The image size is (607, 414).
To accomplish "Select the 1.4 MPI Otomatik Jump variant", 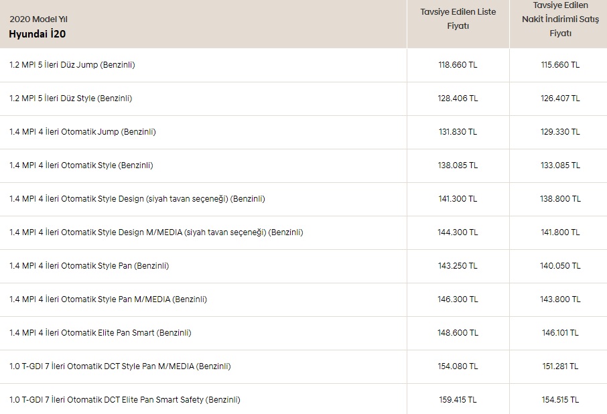I will coord(82,132).
